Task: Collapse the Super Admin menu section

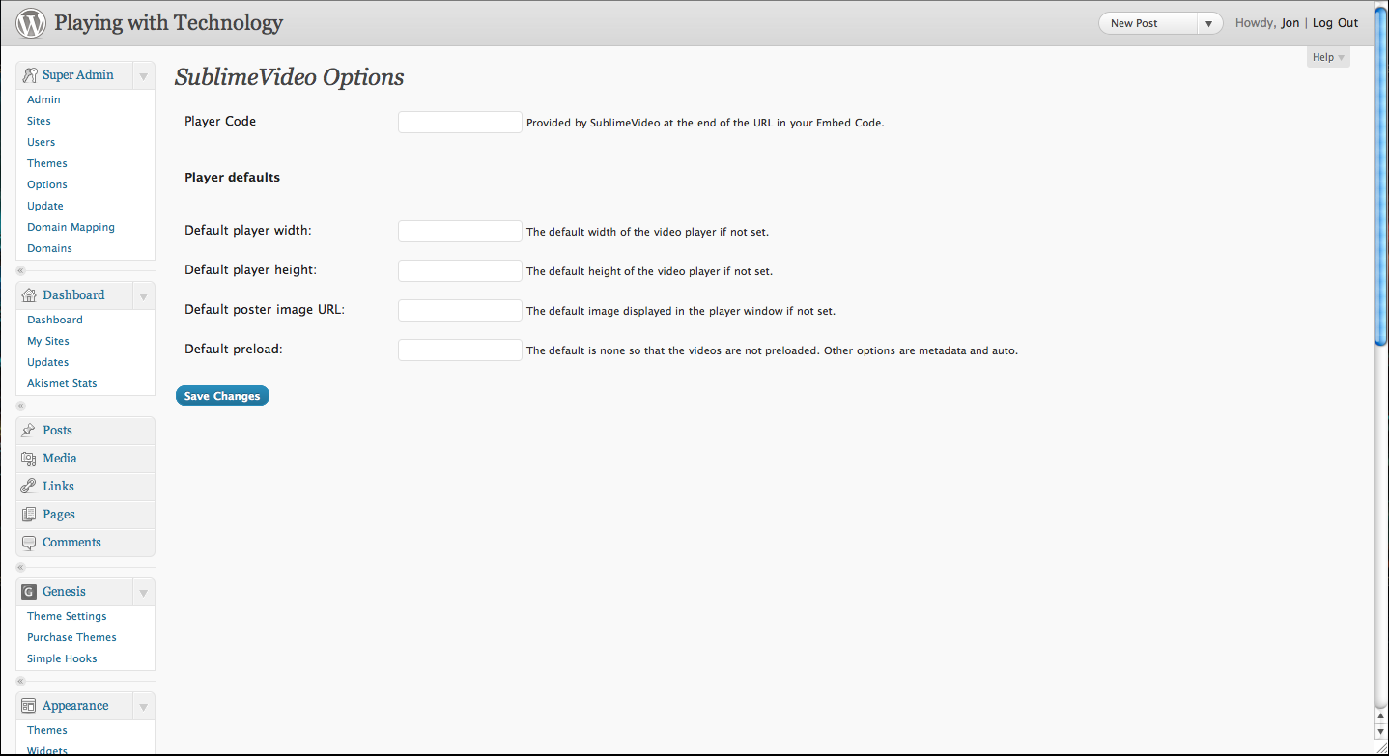Action: coord(143,75)
